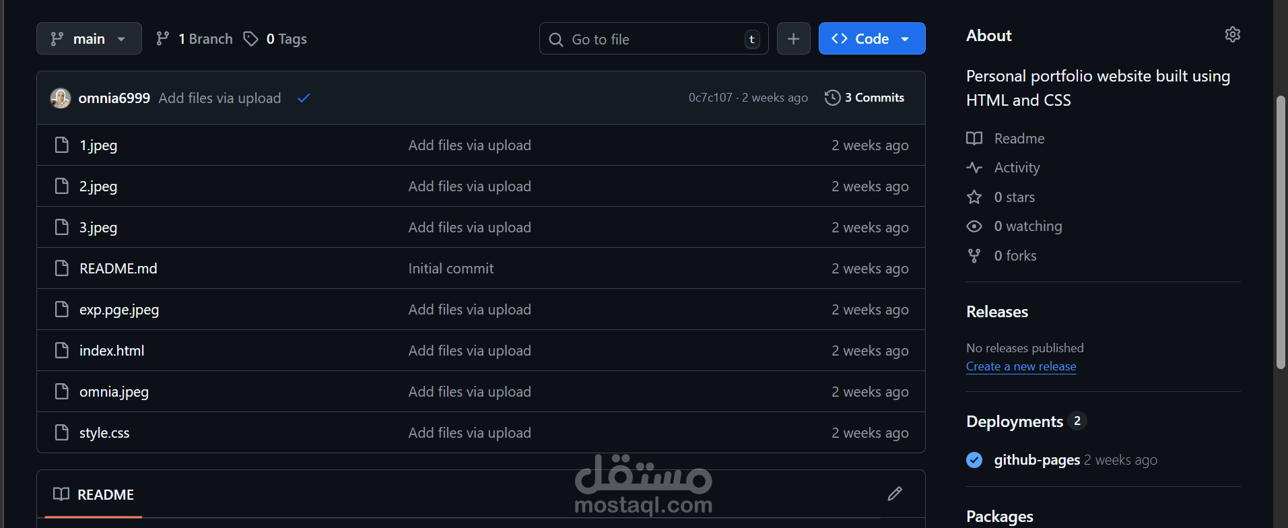Open commit message in style.css row
This screenshot has width=1288, height=528.
[x=469, y=433]
